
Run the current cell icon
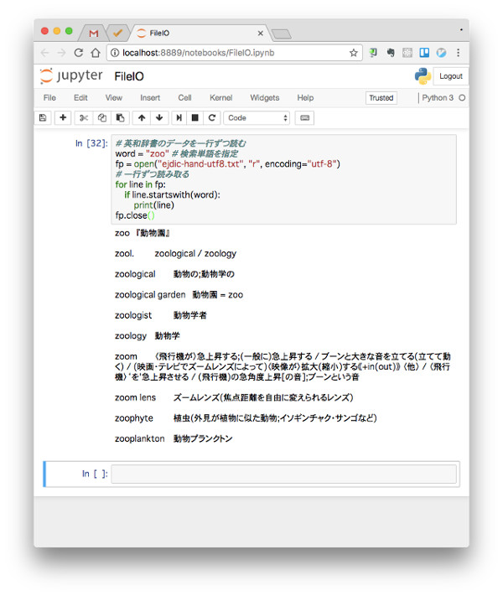(x=179, y=118)
